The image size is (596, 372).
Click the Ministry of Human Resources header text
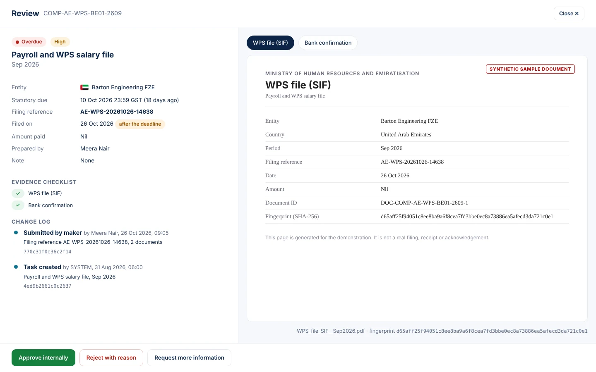click(342, 74)
